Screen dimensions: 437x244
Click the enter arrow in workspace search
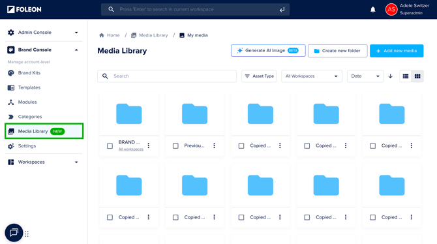coord(282,10)
